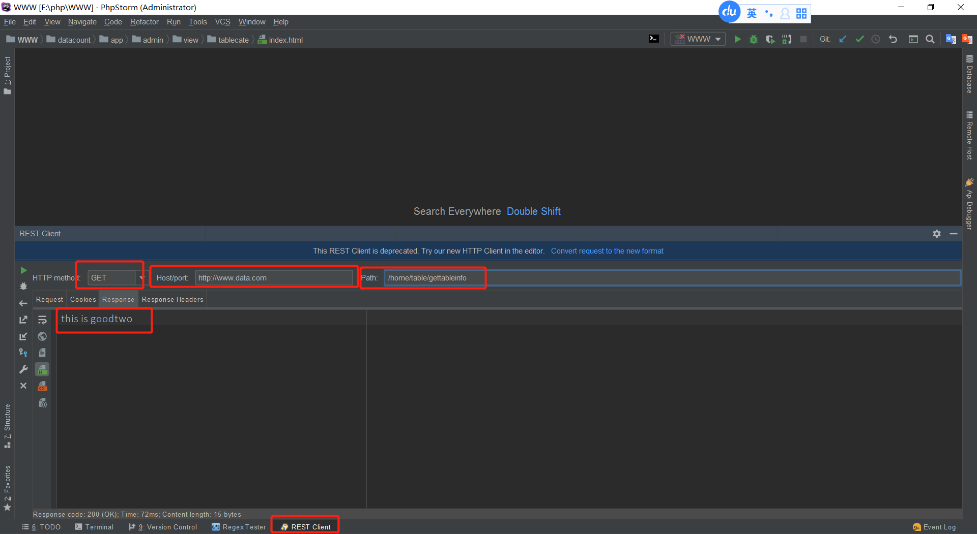Click Run with Coverage shield icon

coord(770,39)
